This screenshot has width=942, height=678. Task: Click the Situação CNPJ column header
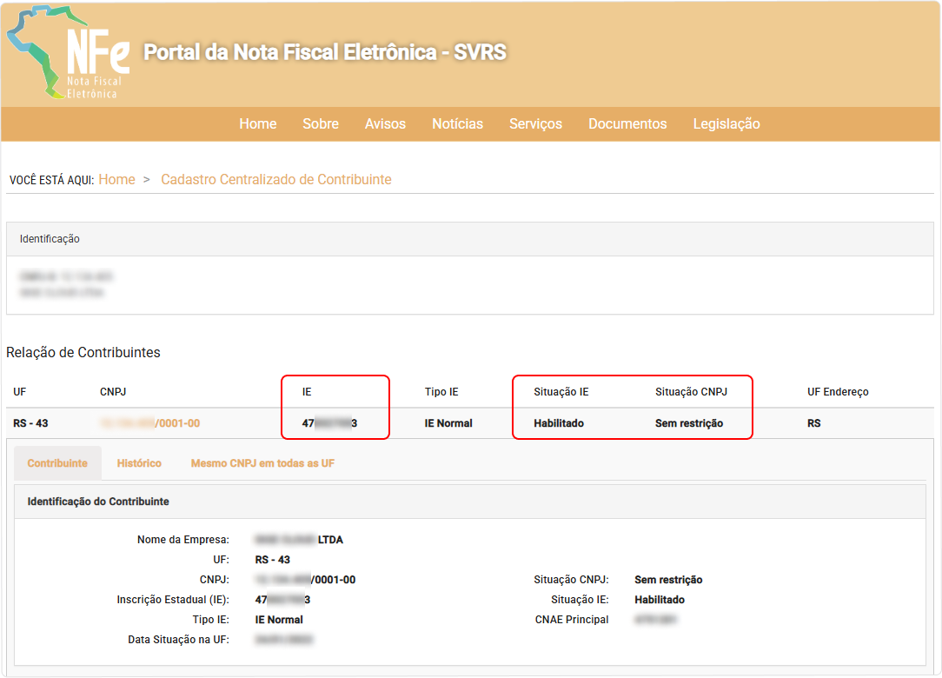point(692,392)
